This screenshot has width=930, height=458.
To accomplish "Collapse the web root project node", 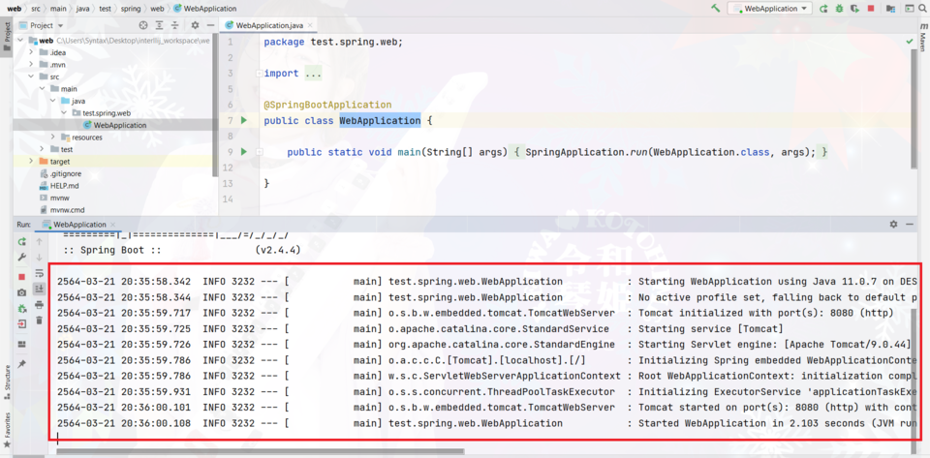I will pos(20,41).
